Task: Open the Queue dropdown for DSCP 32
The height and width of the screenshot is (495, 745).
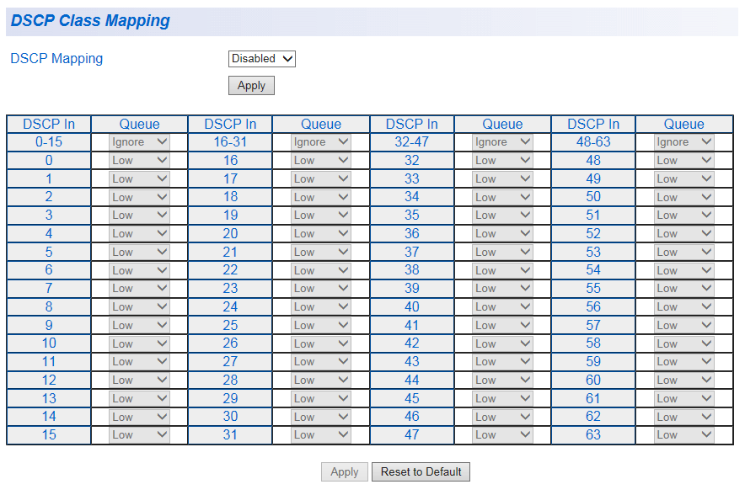Action: coord(502,161)
